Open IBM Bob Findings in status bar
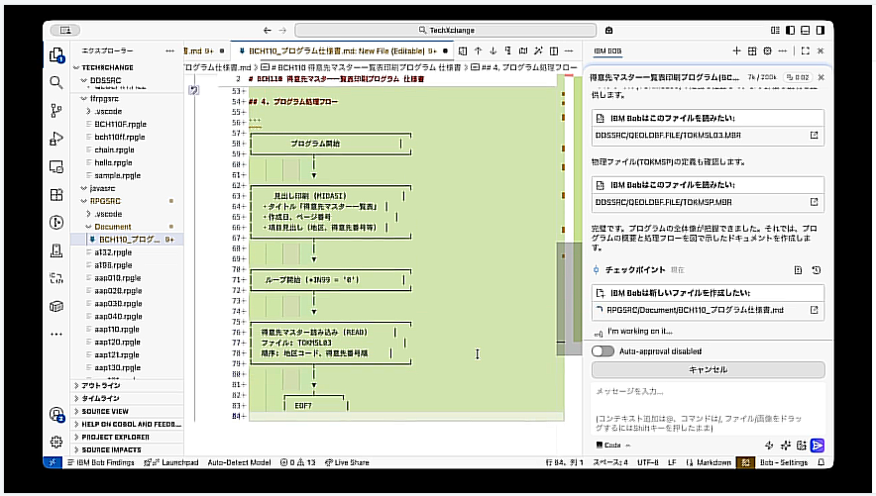The image size is (876, 496). [100, 462]
